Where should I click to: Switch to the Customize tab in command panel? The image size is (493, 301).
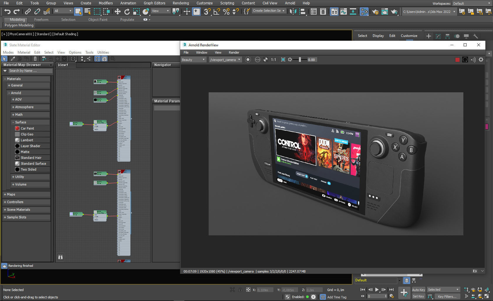[409, 35]
